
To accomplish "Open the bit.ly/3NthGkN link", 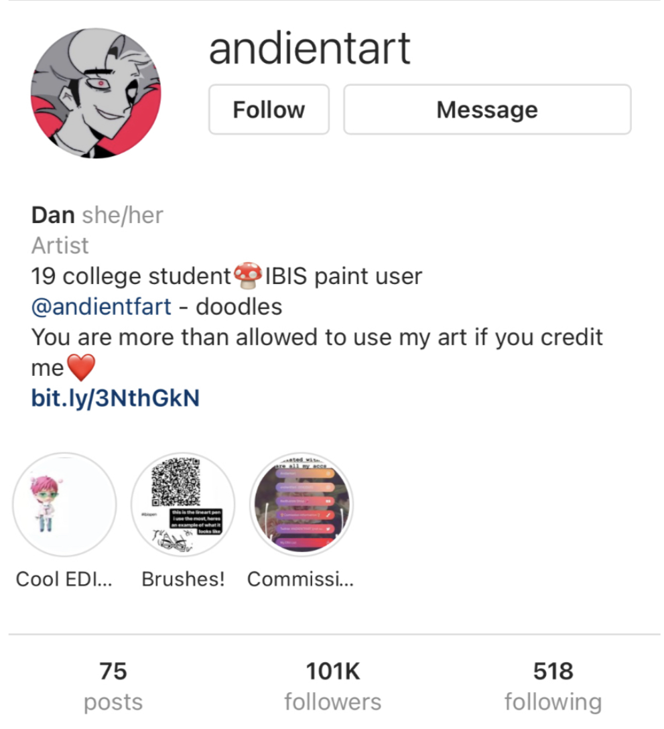I will pyautogui.click(x=115, y=398).
